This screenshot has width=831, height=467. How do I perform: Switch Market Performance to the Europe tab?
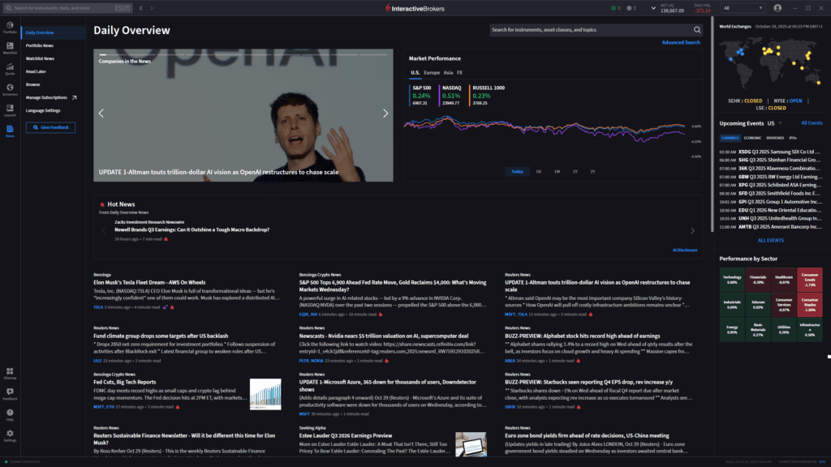[x=432, y=72]
